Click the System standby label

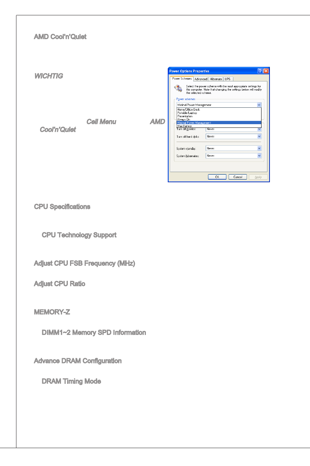click(187, 148)
